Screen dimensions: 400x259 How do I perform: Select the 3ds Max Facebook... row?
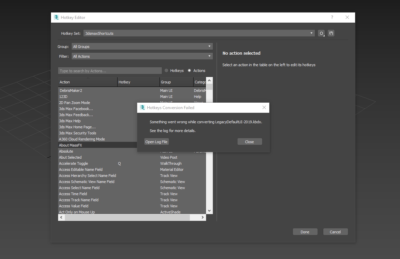[98, 109]
